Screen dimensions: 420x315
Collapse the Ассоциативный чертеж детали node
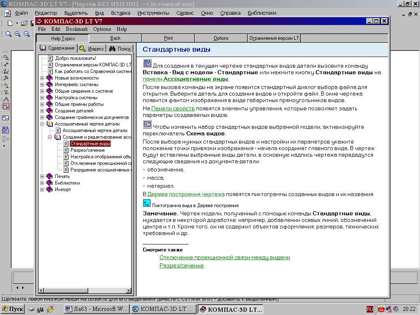[x=42, y=124]
